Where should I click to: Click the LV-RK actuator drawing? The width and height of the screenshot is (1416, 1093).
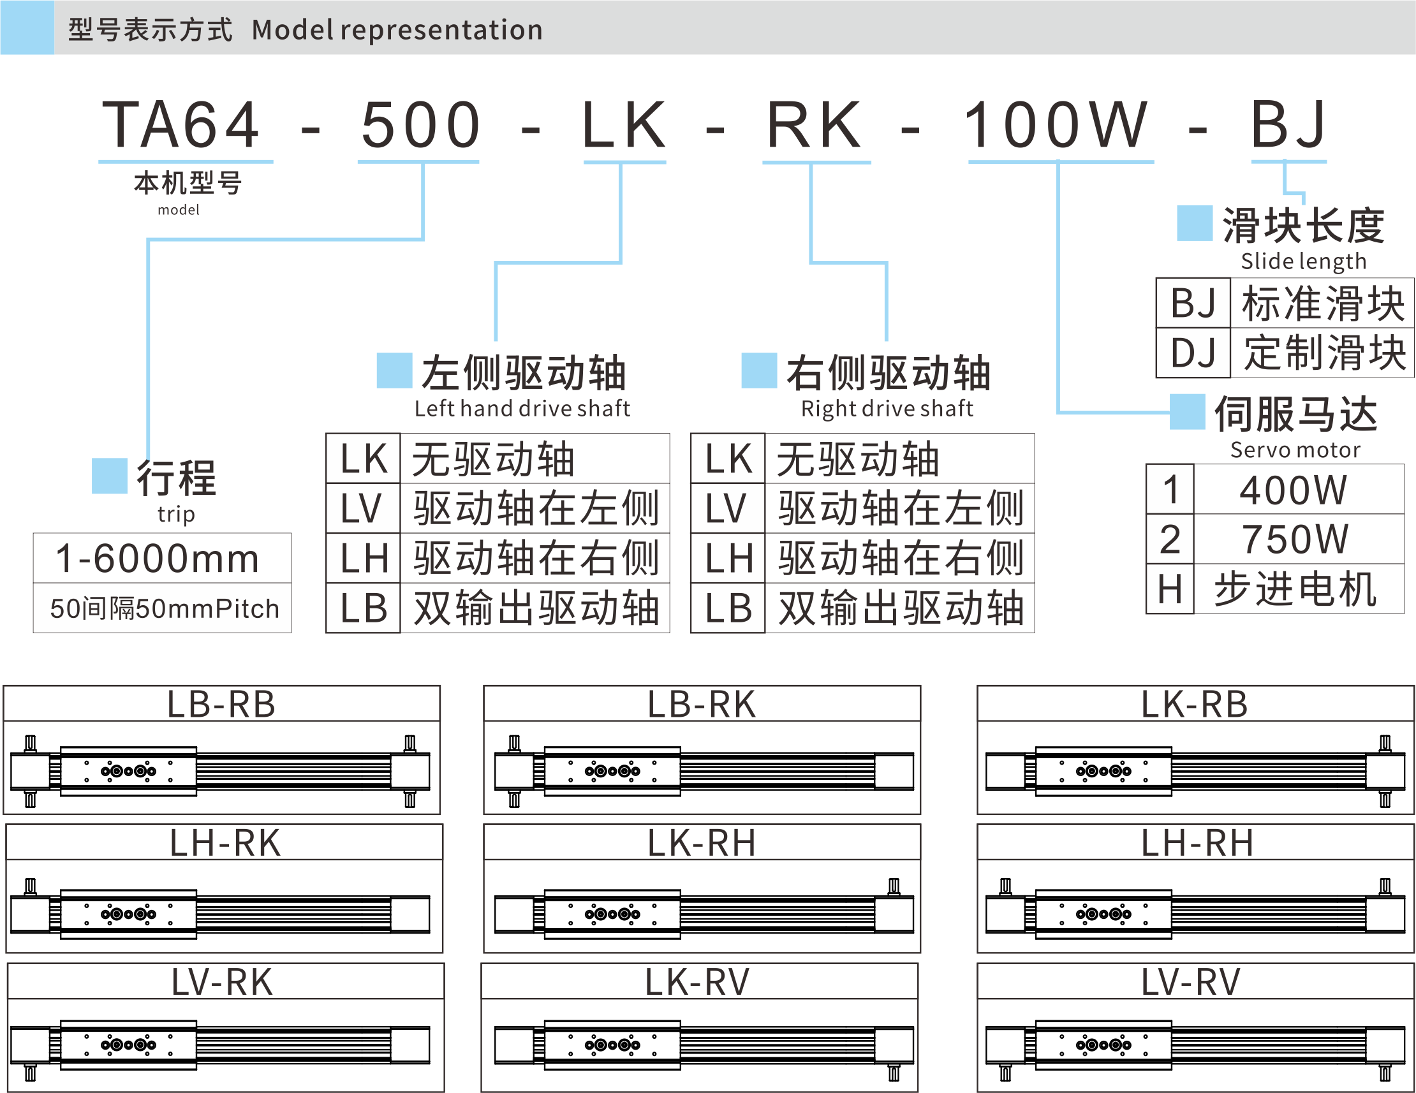pyautogui.click(x=221, y=1044)
